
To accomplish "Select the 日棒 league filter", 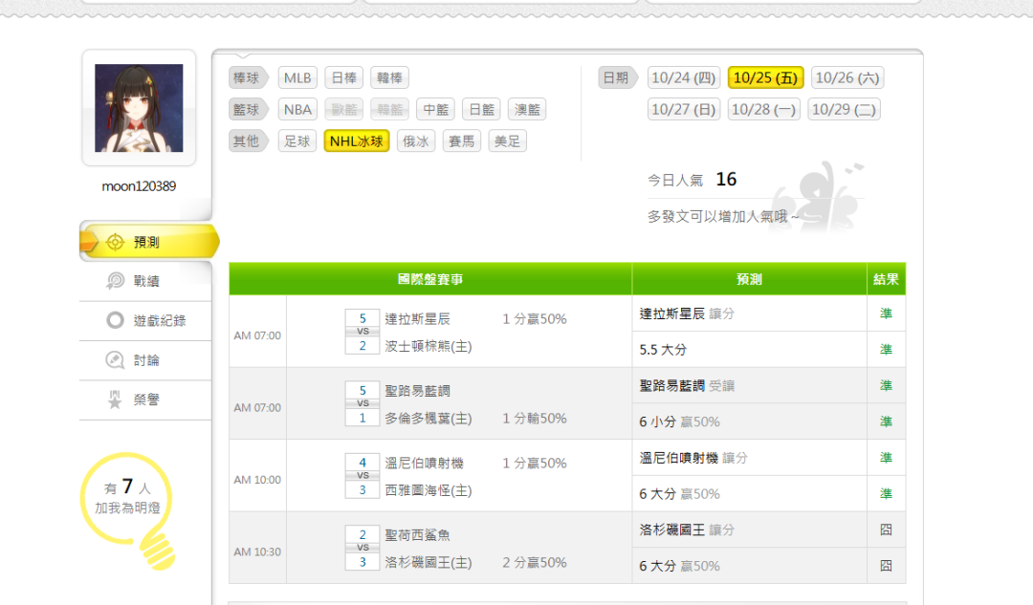I will click(x=344, y=77).
